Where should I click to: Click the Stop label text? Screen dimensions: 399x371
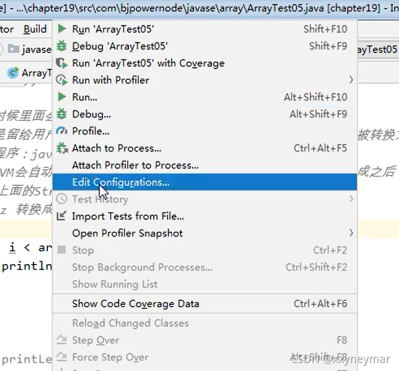83,250
